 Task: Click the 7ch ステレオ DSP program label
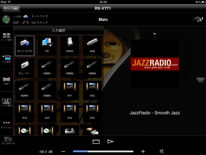(39, 23)
